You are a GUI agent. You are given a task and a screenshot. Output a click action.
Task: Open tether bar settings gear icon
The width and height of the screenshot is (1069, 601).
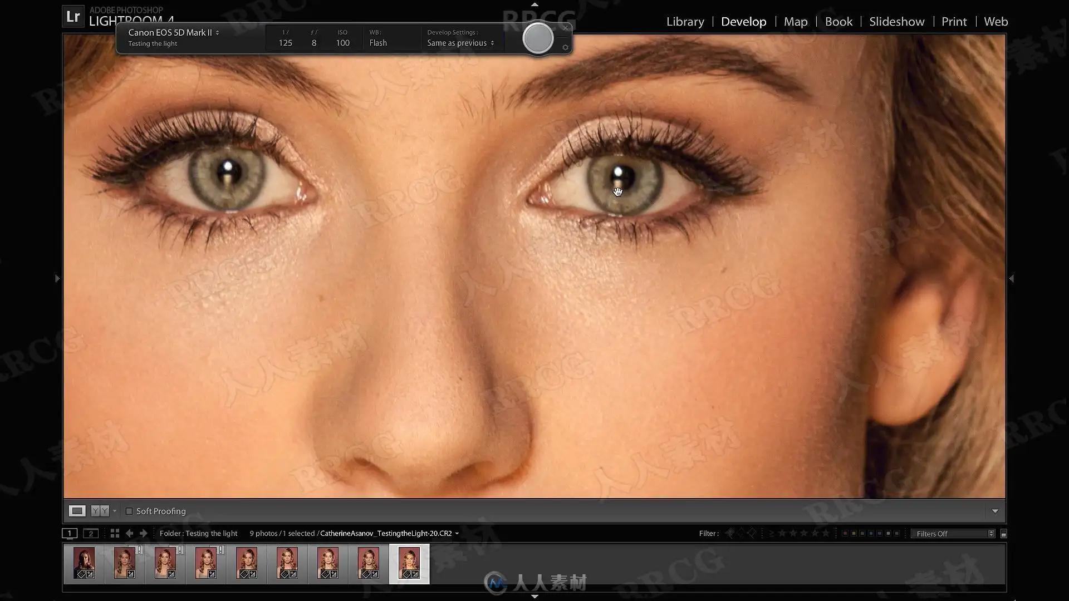coord(565,47)
